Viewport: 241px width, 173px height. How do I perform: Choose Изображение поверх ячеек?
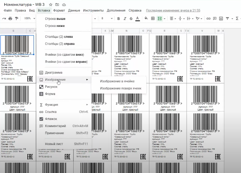click(119, 88)
